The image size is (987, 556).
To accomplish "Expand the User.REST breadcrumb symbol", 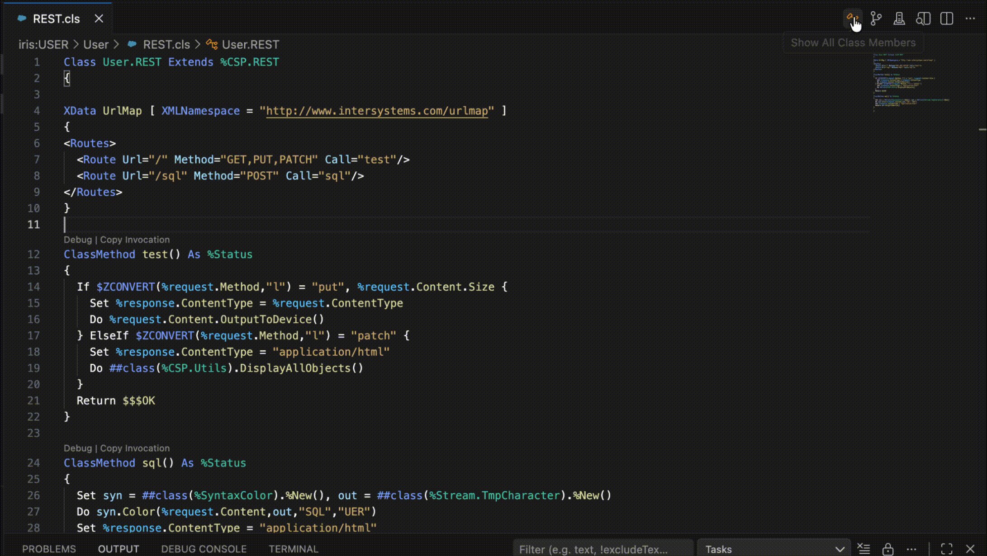I will (x=250, y=44).
